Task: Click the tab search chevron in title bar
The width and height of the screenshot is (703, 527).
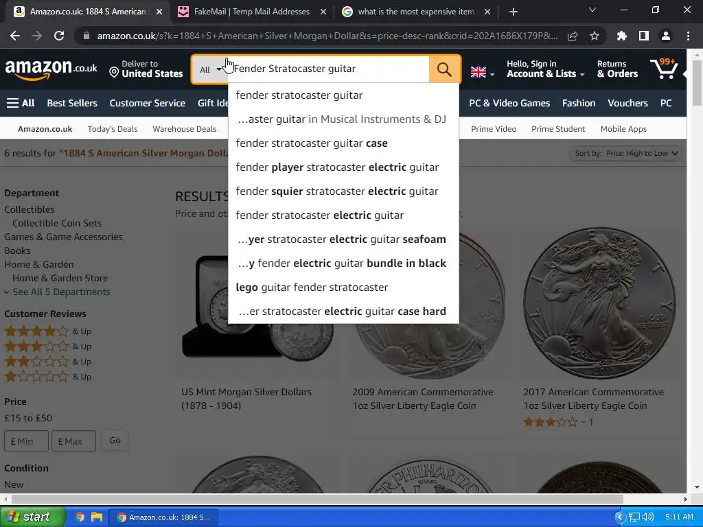Action: (x=592, y=10)
